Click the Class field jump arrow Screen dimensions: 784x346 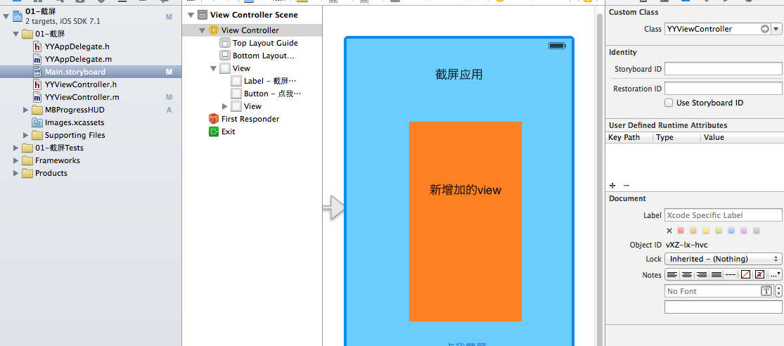[x=764, y=29]
